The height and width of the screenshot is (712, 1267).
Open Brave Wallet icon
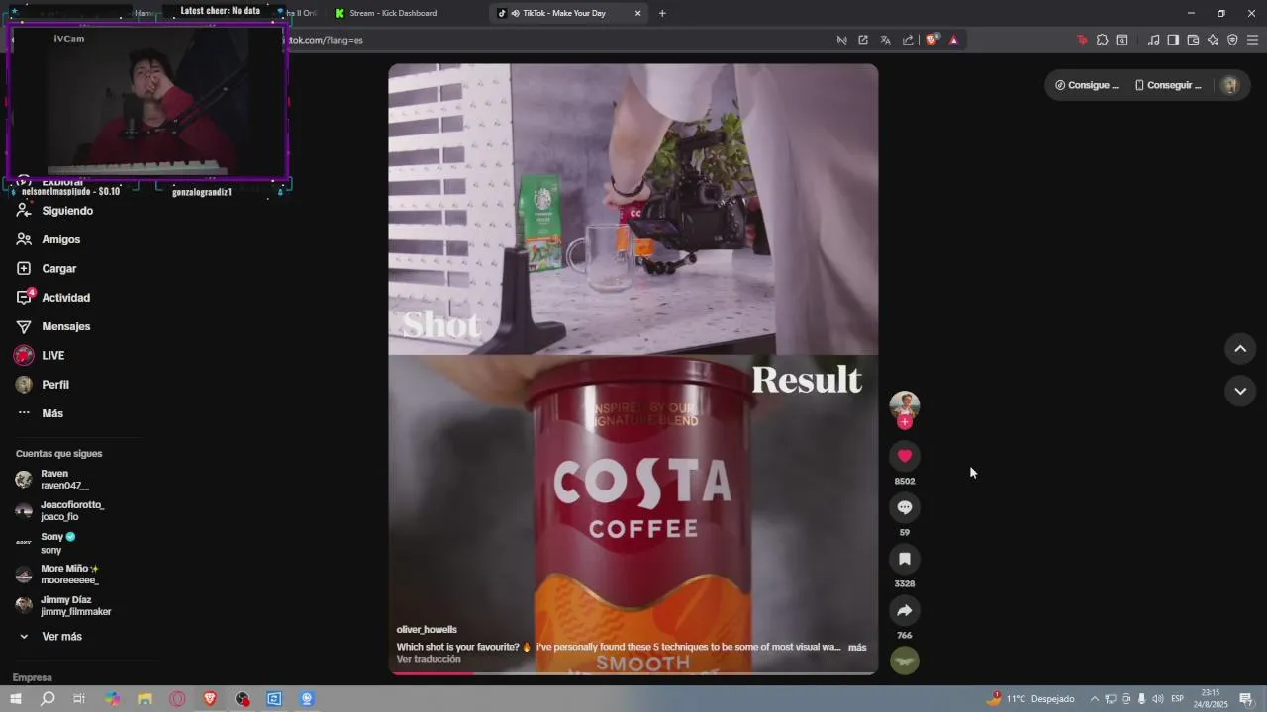tap(1193, 40)
